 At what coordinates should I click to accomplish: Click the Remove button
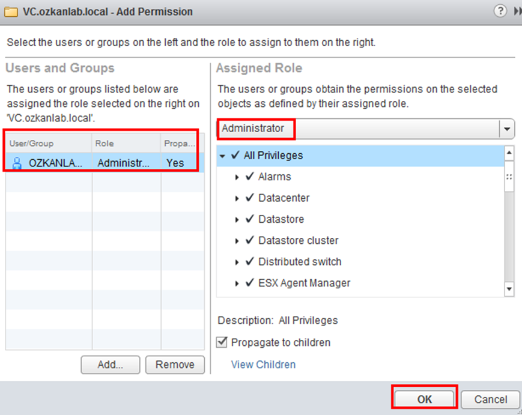[x=175, y=365]
